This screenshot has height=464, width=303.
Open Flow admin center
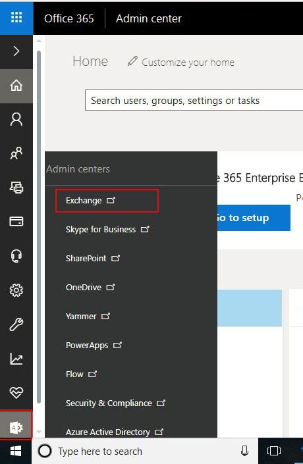(x=82, y=374)
